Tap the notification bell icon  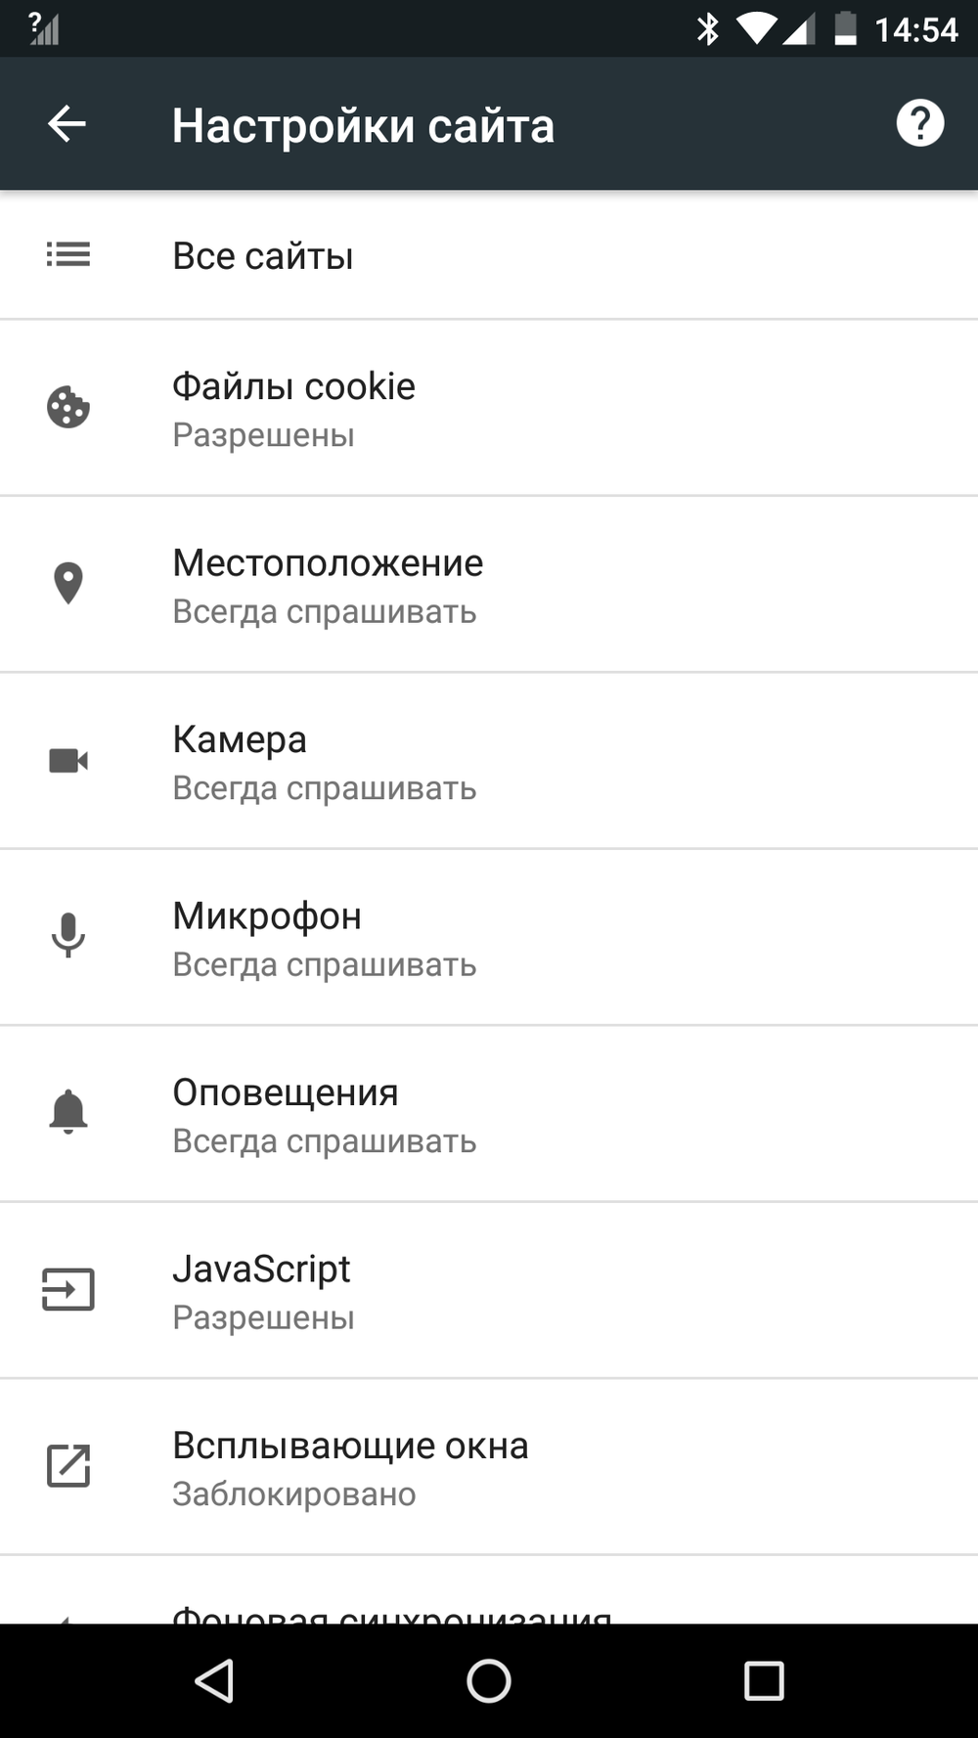(68, 1112)
